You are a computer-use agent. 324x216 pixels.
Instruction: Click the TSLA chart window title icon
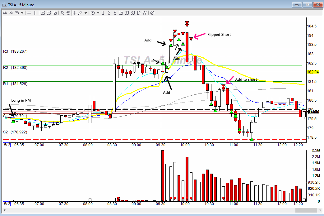pyautogui.click(x=4, y=5)
